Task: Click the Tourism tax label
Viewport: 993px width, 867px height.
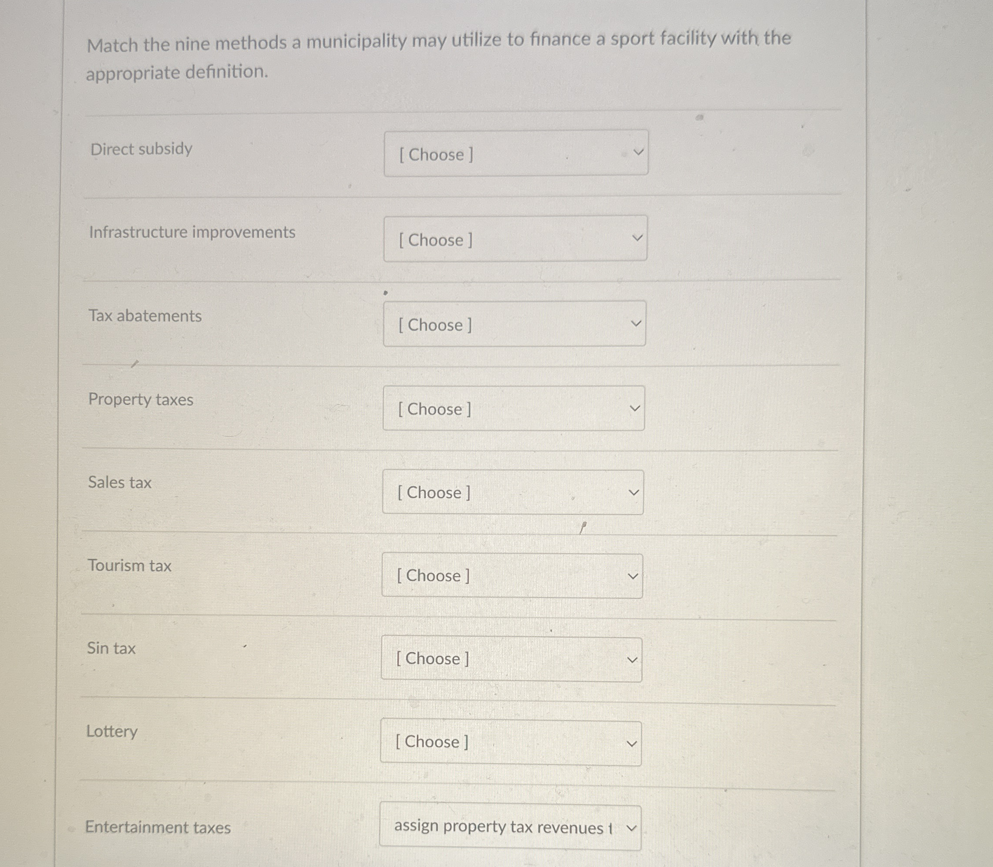Action: click(x=129, y=566)
